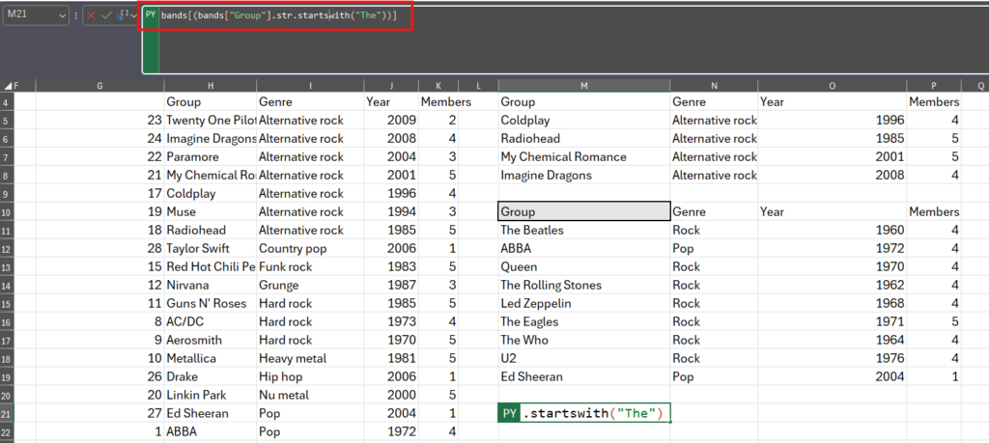
Task: Click the .startswith("The") text in cell M21
Action: [594, 413]
